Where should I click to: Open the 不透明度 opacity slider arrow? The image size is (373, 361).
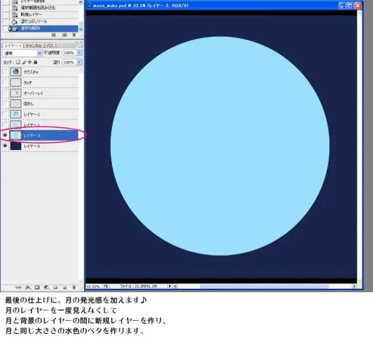point(80,52)
